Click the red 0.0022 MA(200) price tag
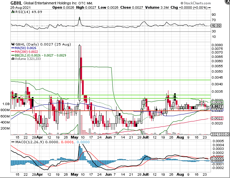The height and width of the screenshot is (178, 230). [x=217, y=118]
